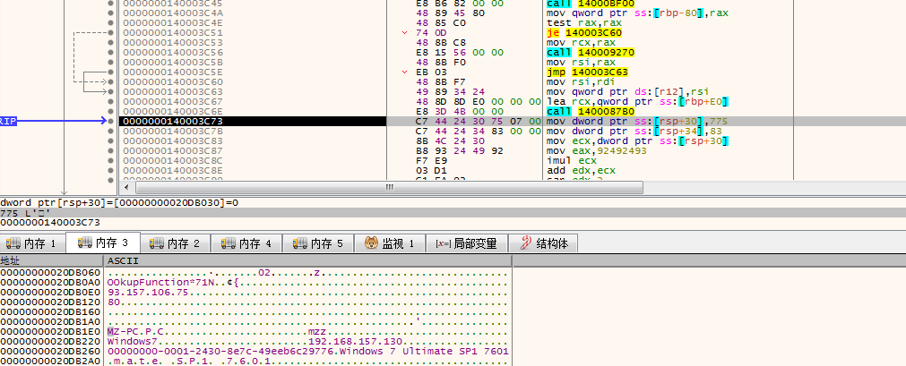Toggle breakpoint dot at address 0000000140003C5E
The image size is (906, 366).
tap(110, 72)
